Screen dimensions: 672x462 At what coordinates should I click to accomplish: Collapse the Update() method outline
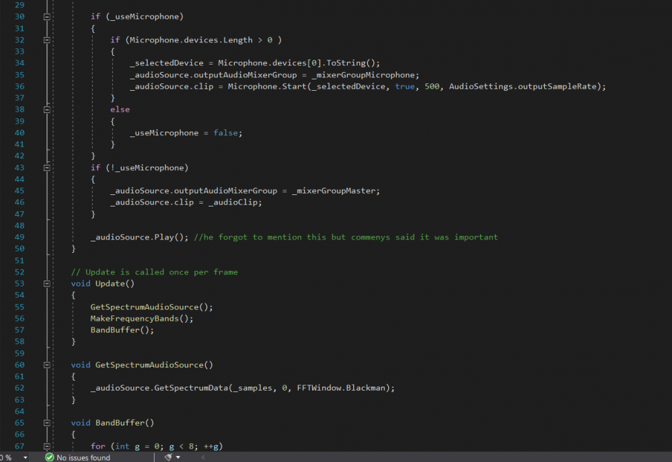click(x=46, y=284)
